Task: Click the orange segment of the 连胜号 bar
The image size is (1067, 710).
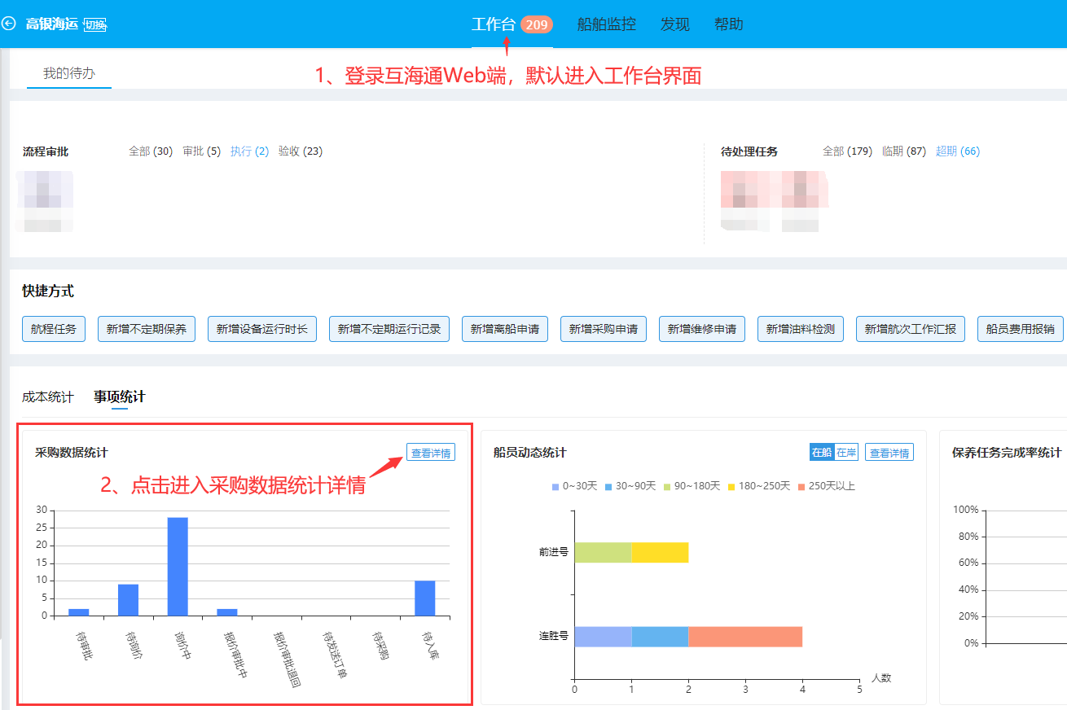Action: point(745,637)
